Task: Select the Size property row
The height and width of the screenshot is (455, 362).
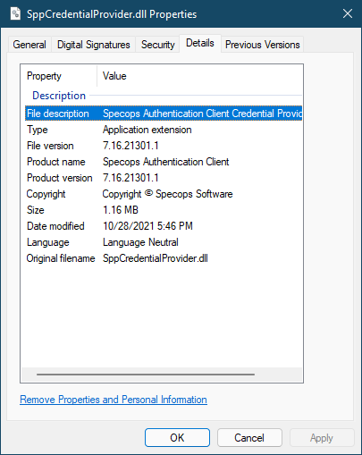Action: (x=164, y=210)
